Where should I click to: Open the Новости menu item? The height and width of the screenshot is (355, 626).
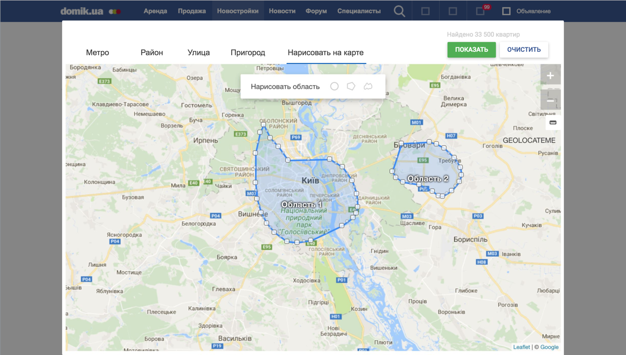(x=282, y=11)
